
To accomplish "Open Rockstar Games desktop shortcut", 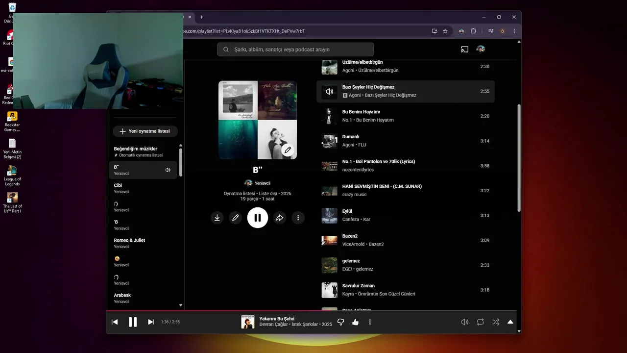I will [12, 122].
